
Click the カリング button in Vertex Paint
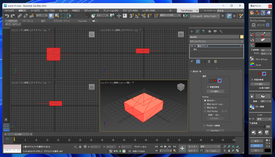point(256,146)
